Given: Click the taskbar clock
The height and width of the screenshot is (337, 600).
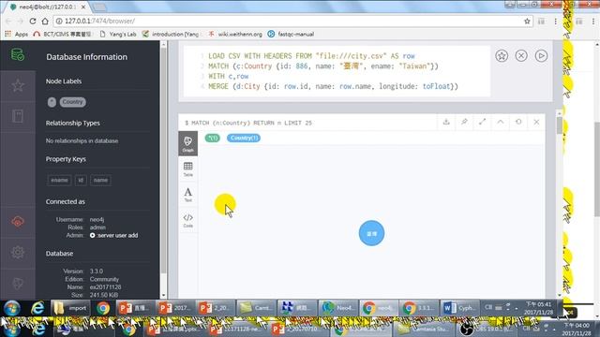Looking at the screenshot, I should (538, 308).
